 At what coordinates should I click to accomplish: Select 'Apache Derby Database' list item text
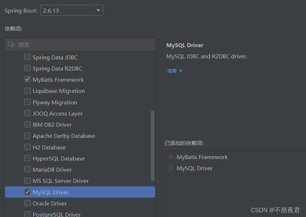[x=64, y=136]
